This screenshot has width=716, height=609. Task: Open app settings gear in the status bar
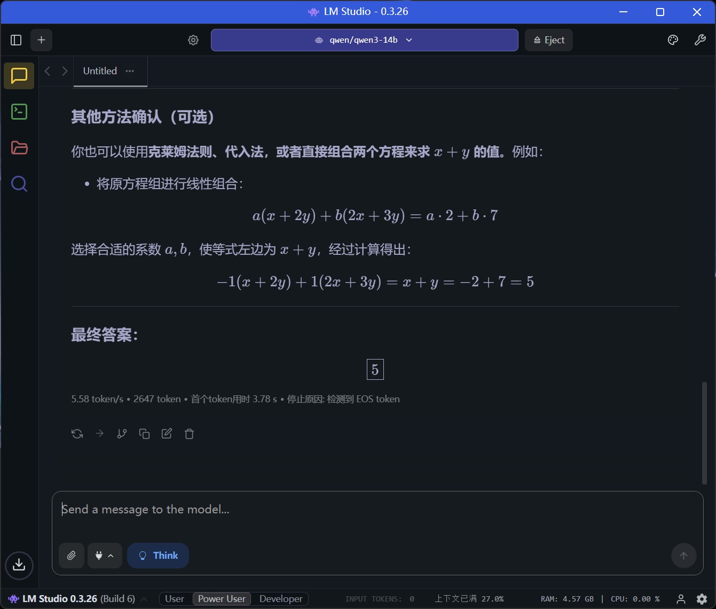(702, 599)
